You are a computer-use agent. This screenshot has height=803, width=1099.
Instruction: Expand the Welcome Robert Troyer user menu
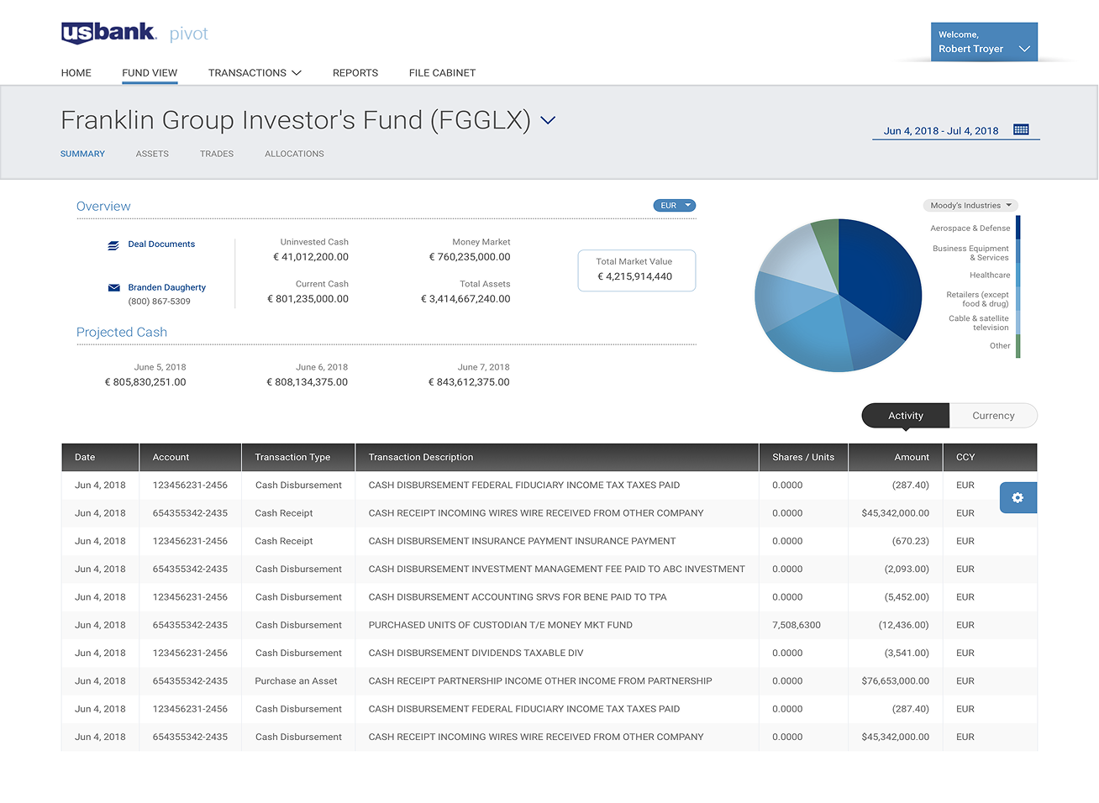point(984,42)
